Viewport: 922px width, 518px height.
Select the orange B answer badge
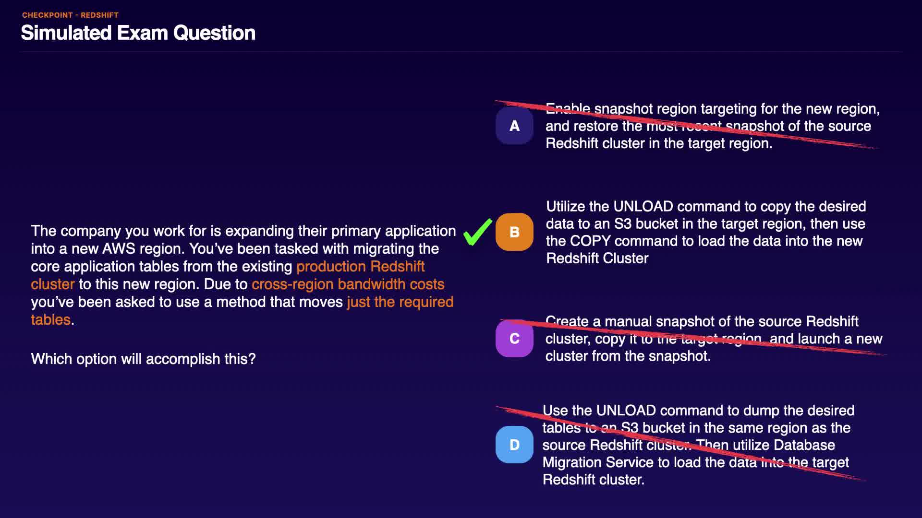coord(514,232)
